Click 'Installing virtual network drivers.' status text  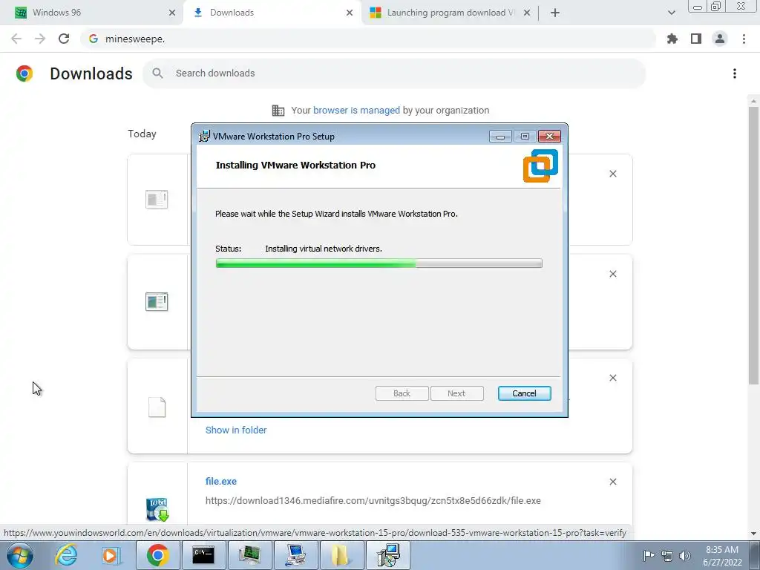(324, 249)
